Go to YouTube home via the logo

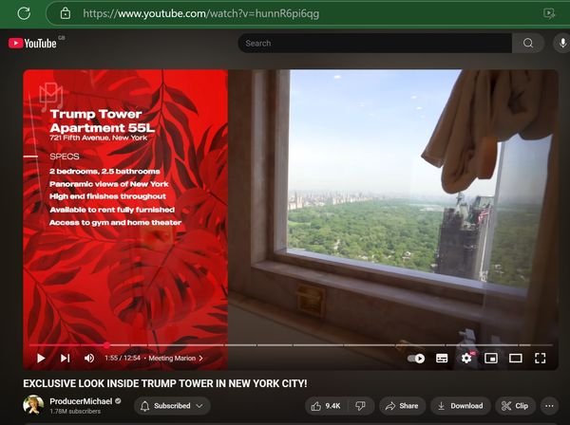(x=32, y=44)
